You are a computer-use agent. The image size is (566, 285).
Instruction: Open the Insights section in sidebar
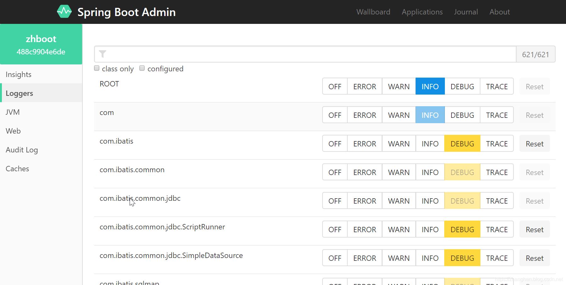pyautogui.click(x=18, y=74)
